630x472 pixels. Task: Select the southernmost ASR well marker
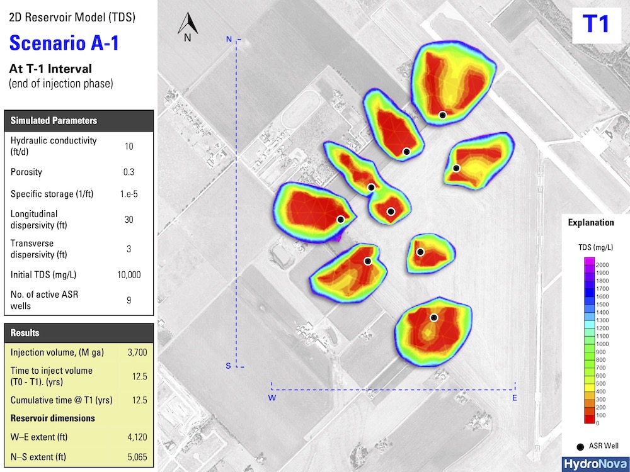coord(433,318)
